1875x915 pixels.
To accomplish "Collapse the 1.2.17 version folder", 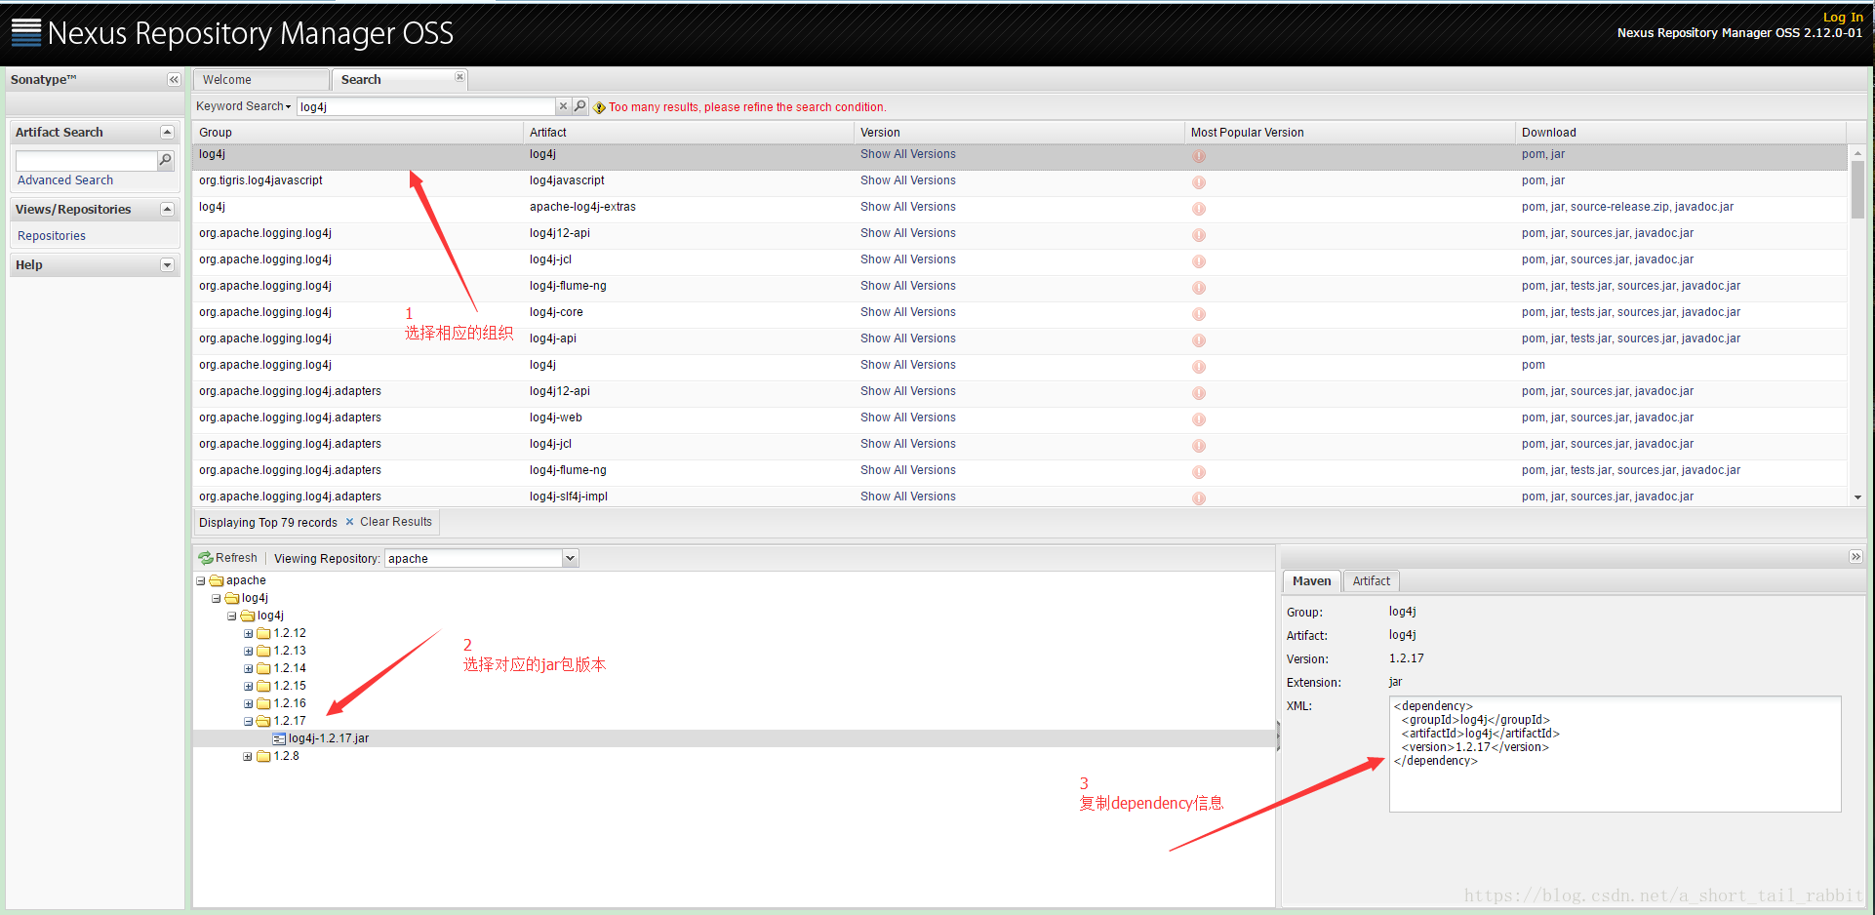I will click(x=248, y=722).
